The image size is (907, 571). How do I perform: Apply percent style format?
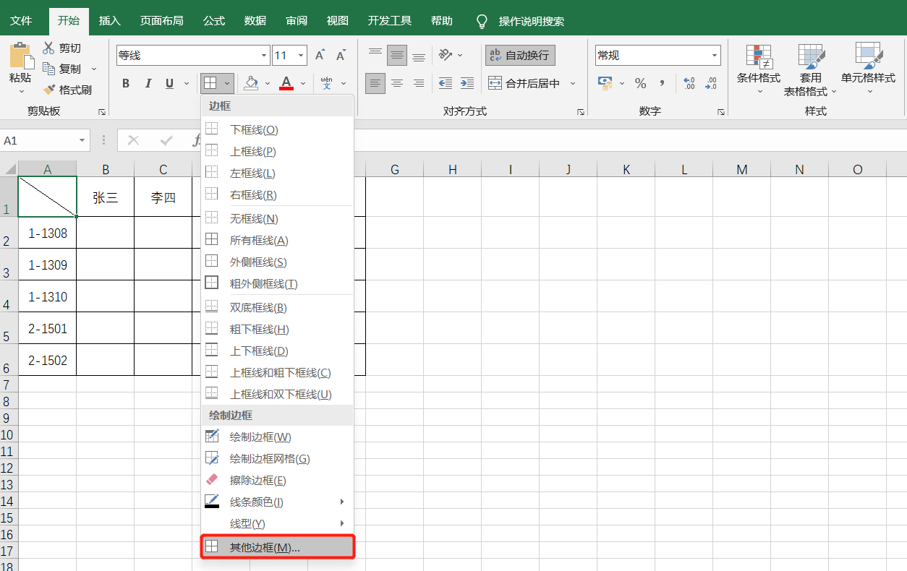click(640, 83)
